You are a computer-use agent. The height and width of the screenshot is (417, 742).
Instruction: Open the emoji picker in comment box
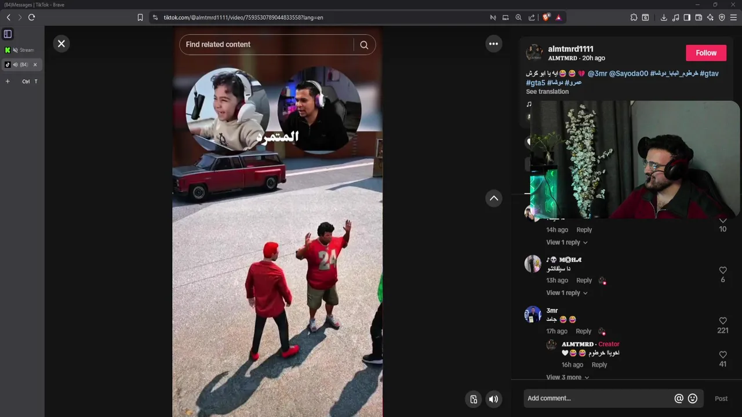[x=692, y=398]
